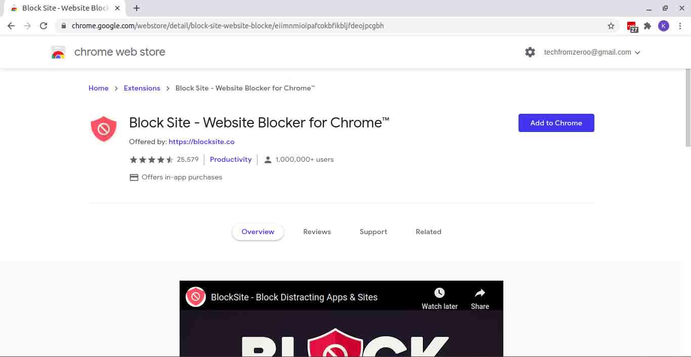Reload the page with refresh icon
The height and width of the screenshot is (357, 691).
click(x=44, y=26)
